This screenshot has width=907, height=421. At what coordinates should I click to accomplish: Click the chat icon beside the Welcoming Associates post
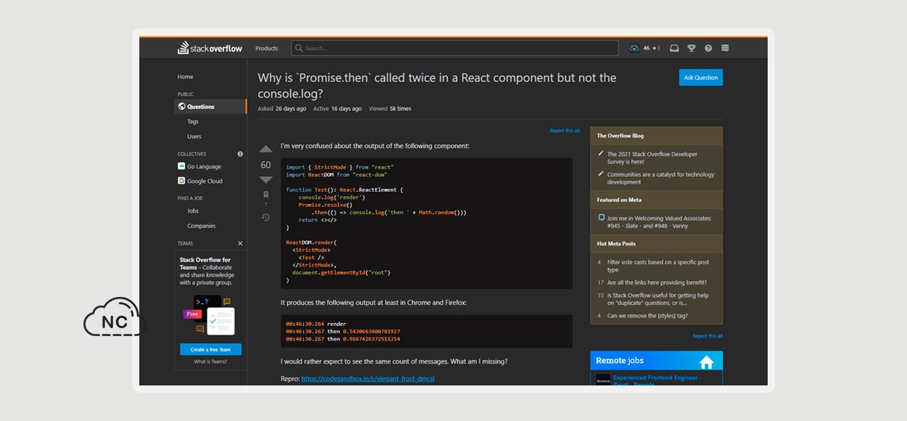[601, 218]
